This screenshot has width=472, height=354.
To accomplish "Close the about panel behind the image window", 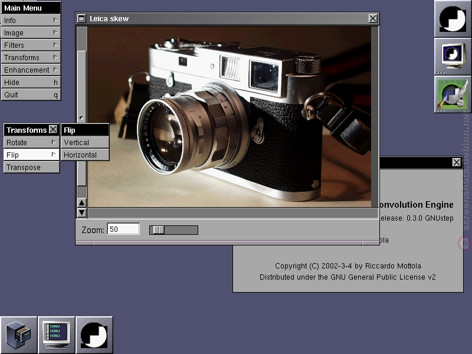I will [456, 162].
